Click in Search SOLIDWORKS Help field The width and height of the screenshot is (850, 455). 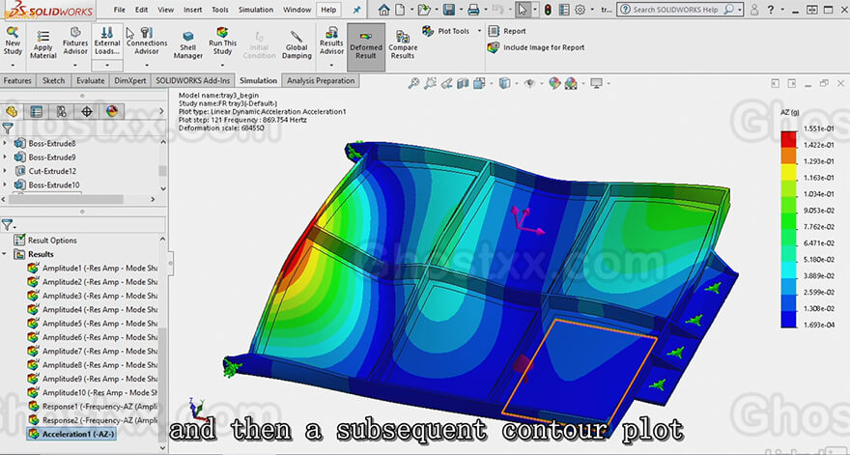675,10
